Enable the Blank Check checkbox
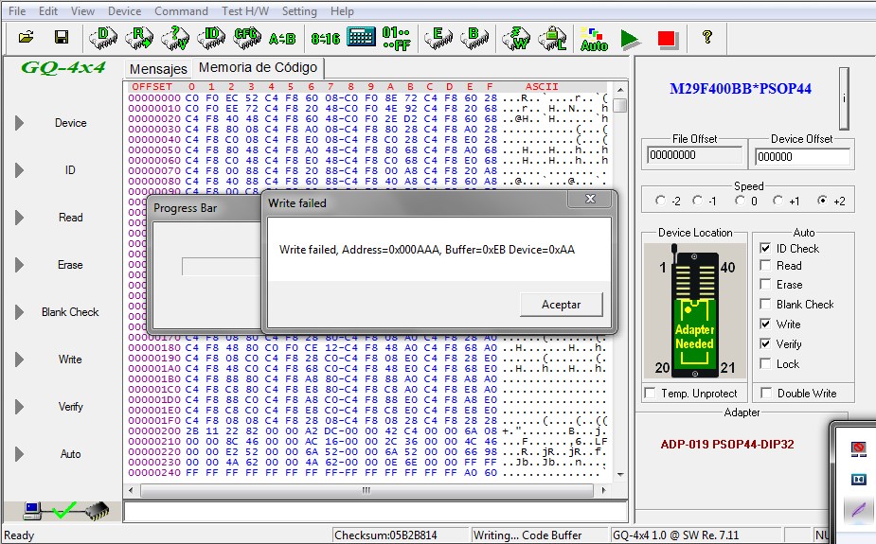Image resolution: width=876 pixels, height=544 pixels. pyautogui.click(x=766, y=305)
